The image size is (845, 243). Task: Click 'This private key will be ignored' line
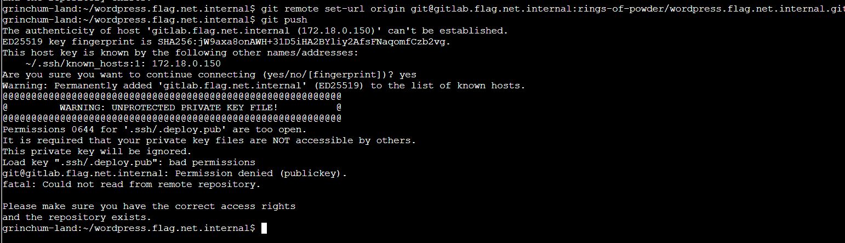pos(97,151)
